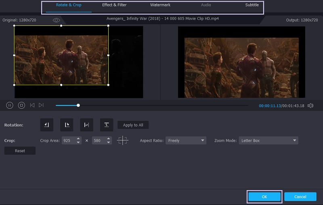The height and width of the screenshot is (205, 323).
Task: Confirm changes with OK button
Action: pyautogui.click(x=264, y=197)
